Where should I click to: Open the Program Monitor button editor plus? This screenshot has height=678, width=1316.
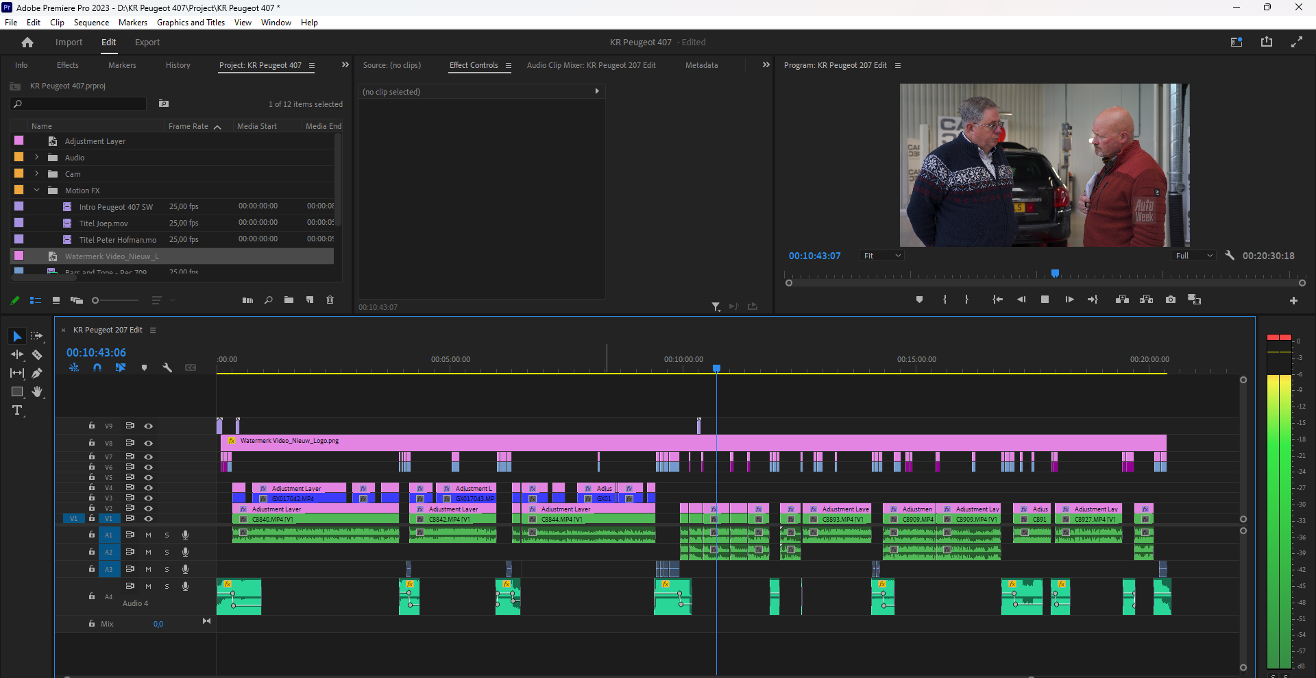click(x=1293, y=300)
